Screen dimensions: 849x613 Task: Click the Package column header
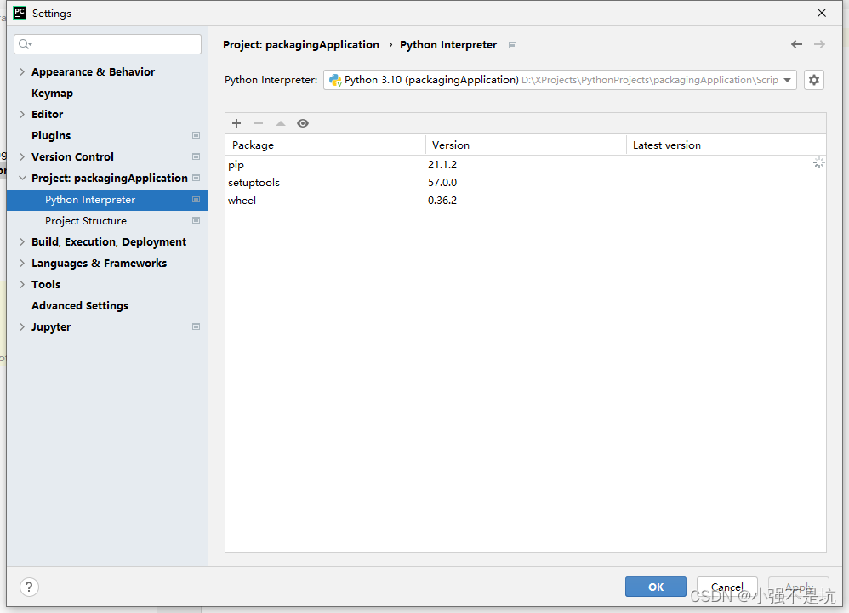tap(326, 145)
